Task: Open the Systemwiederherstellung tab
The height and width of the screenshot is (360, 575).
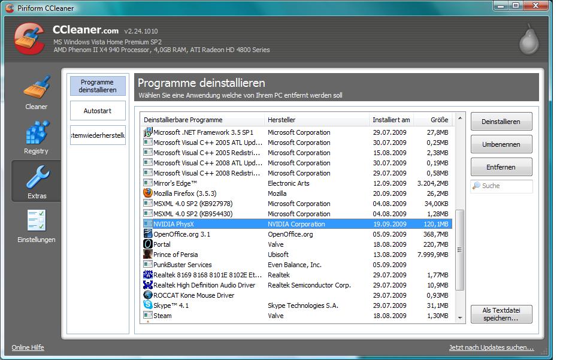Action: pos(98,135)
